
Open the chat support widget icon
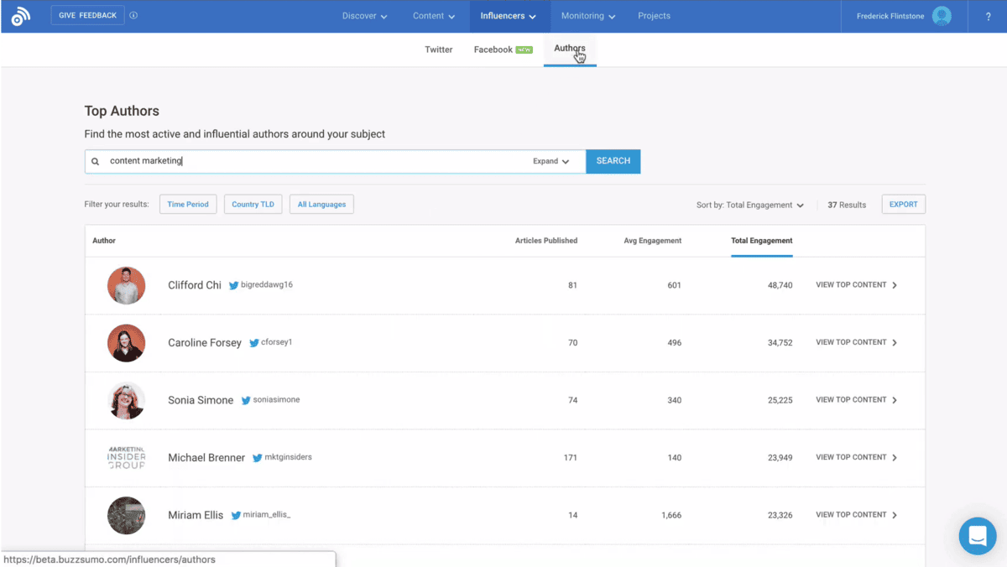click(x=978, y=535)
